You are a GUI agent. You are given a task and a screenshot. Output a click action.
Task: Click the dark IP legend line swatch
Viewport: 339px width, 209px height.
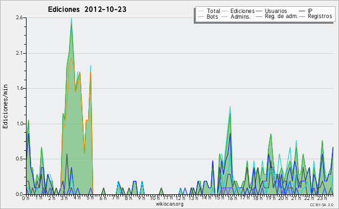click(302, 11)
